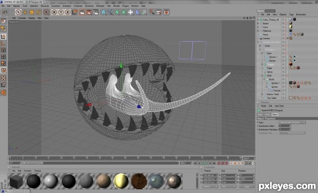This screenshot has width=318, height=193.
Task: Open Render Settings icon
Action: [x=96, y=12]
